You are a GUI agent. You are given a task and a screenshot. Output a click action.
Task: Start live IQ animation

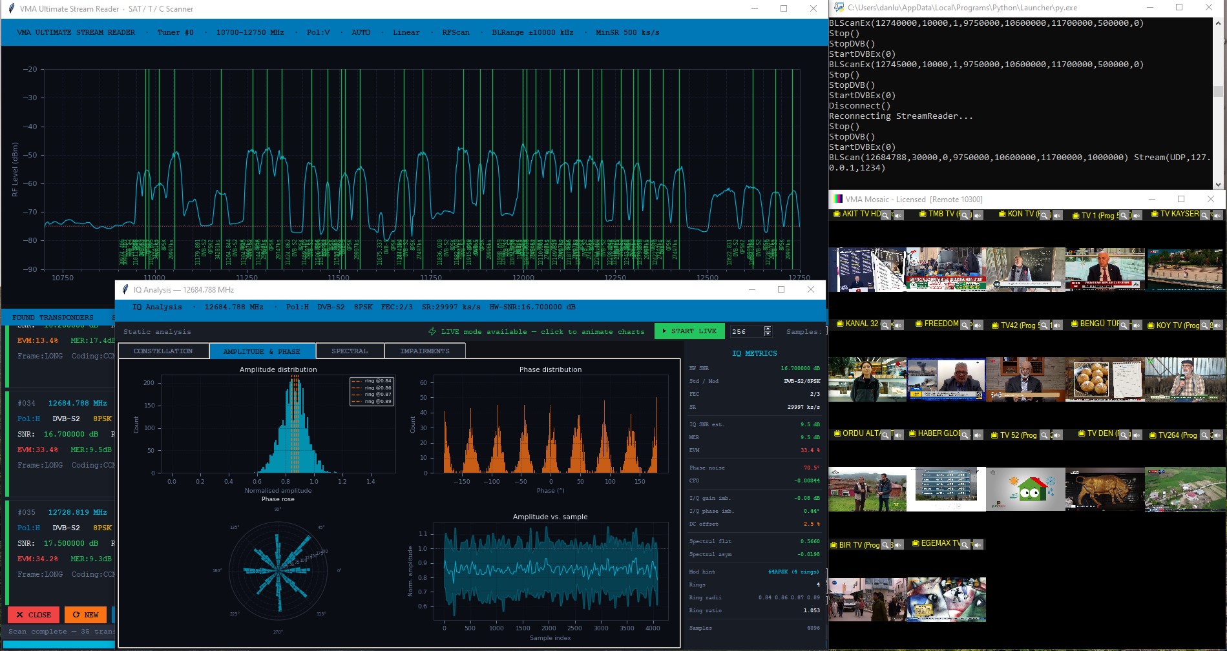coord(689,331)
